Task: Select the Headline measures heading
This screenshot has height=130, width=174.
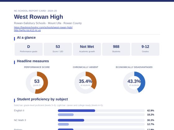Action: [x=33, y=61]
